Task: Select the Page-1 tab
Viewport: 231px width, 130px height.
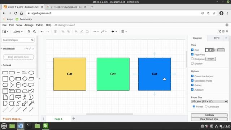Action: click(58, 119)
